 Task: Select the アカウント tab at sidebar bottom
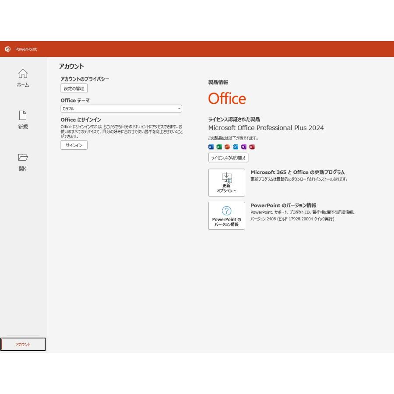23,344
